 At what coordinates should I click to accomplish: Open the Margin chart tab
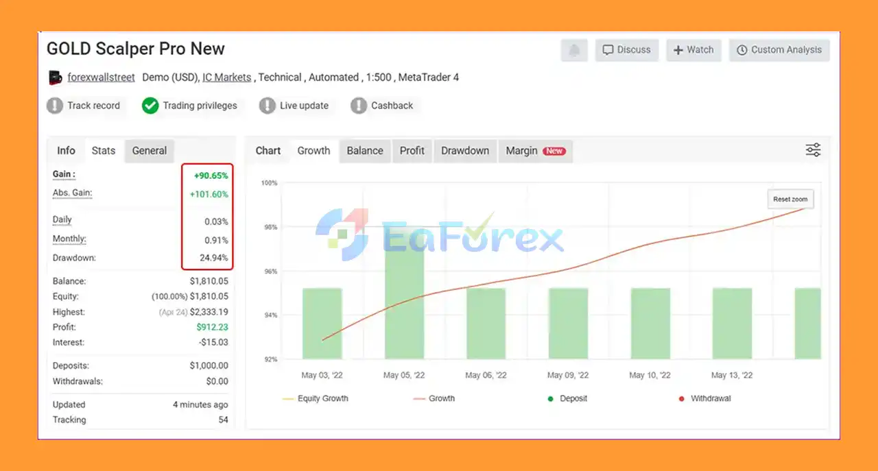coord(535,151)
